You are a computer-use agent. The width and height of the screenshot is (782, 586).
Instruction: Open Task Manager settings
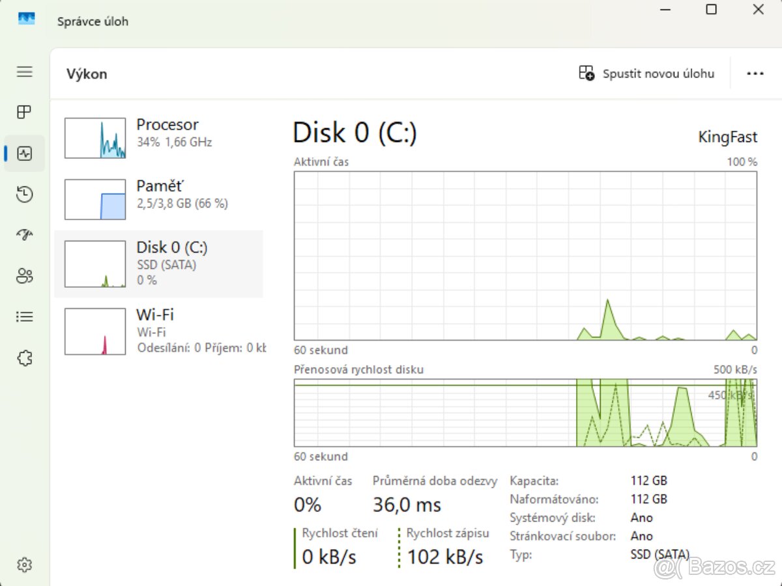pyautogui.click(x=23, y=565)
